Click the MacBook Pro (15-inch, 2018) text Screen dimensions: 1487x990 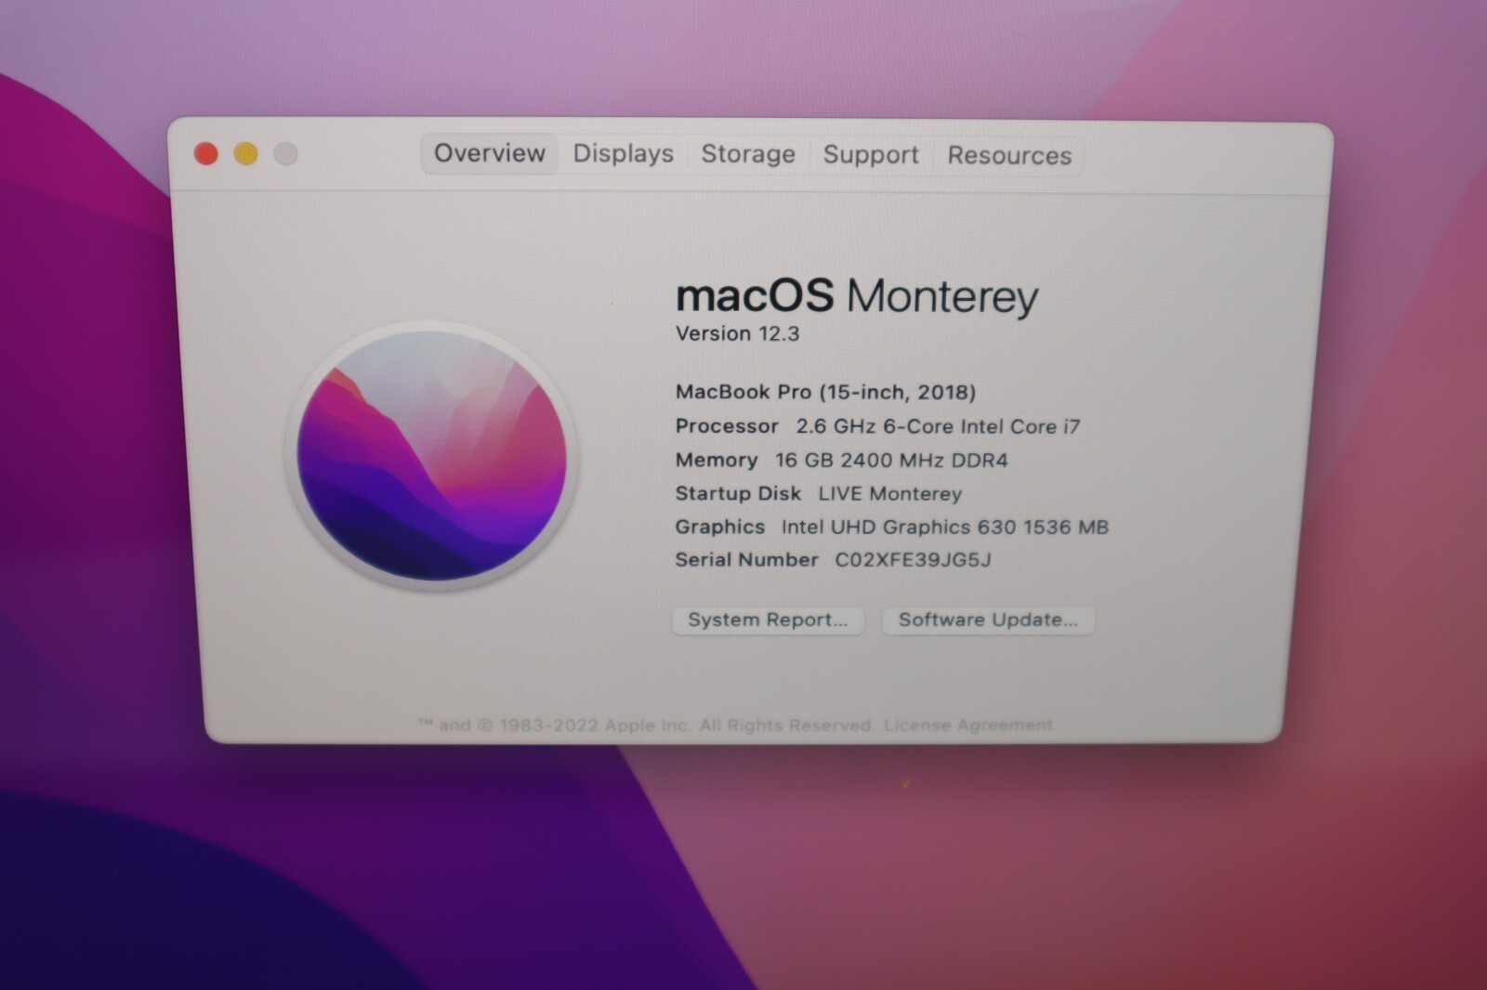(825, 392)
